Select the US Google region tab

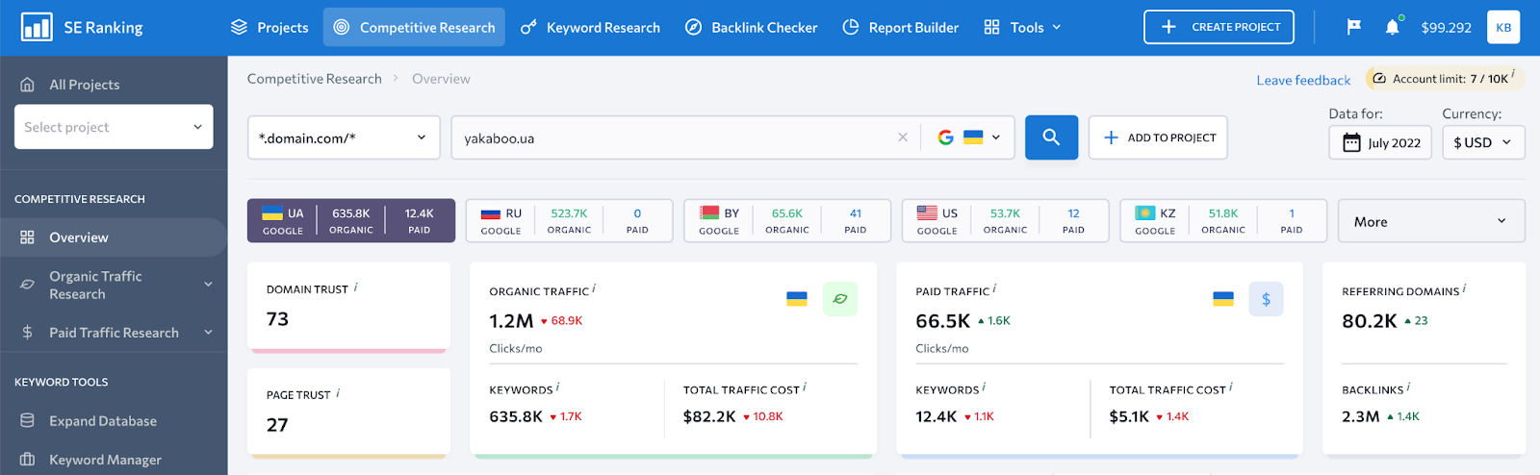tap(1006, 220)
